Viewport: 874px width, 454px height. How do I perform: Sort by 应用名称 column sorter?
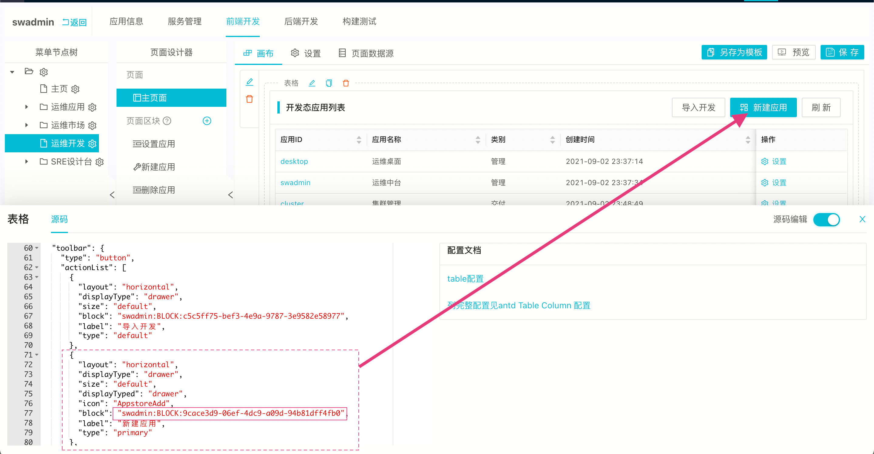[478, 140]
